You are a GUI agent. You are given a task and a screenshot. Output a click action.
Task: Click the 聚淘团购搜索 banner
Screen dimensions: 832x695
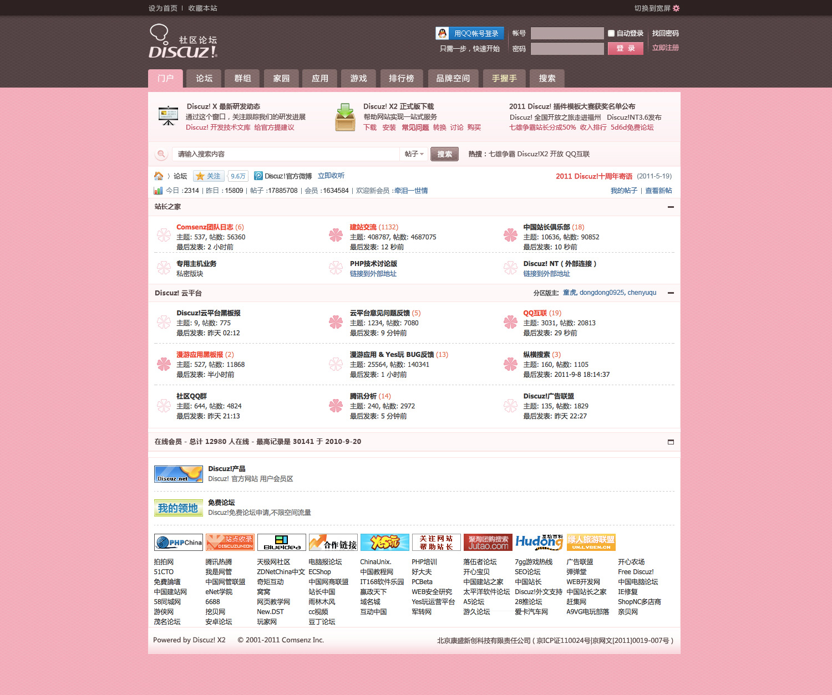[x=488, y=543]
